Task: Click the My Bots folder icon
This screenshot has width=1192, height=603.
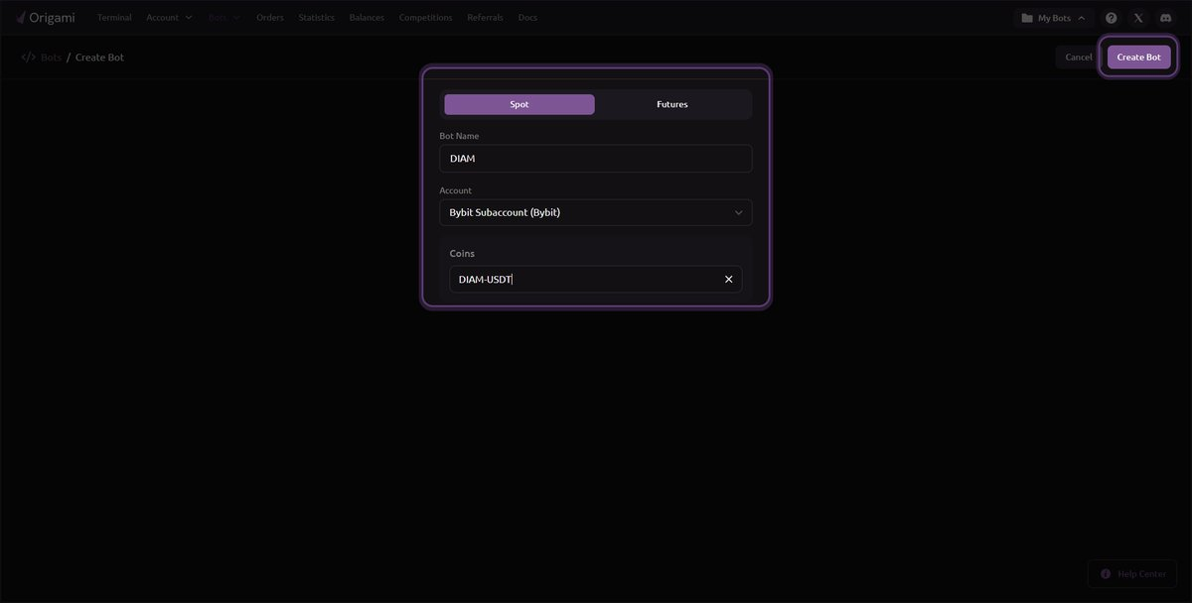Action: 1027,18
